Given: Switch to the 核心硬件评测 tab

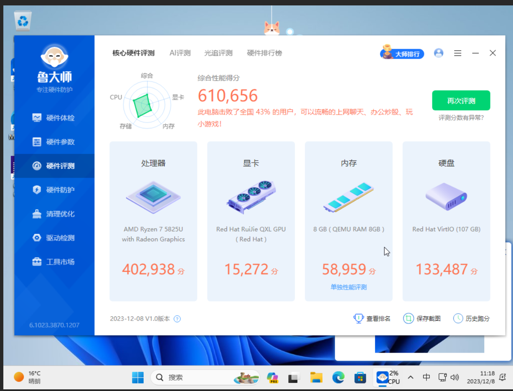Looking at the screenshot, I should point(133,53).
